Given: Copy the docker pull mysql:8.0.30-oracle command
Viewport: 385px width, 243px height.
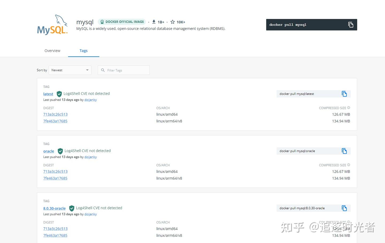Looking at the screenshot, I should pyautogui.click(x=344, y=208).
